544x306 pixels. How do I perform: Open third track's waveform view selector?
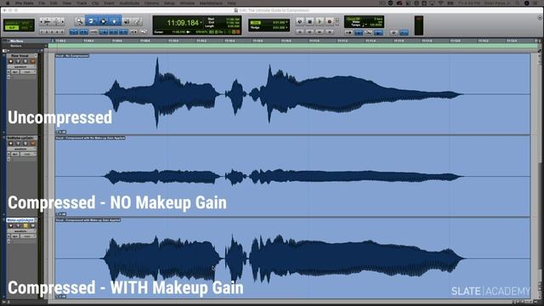click(21, 231)
